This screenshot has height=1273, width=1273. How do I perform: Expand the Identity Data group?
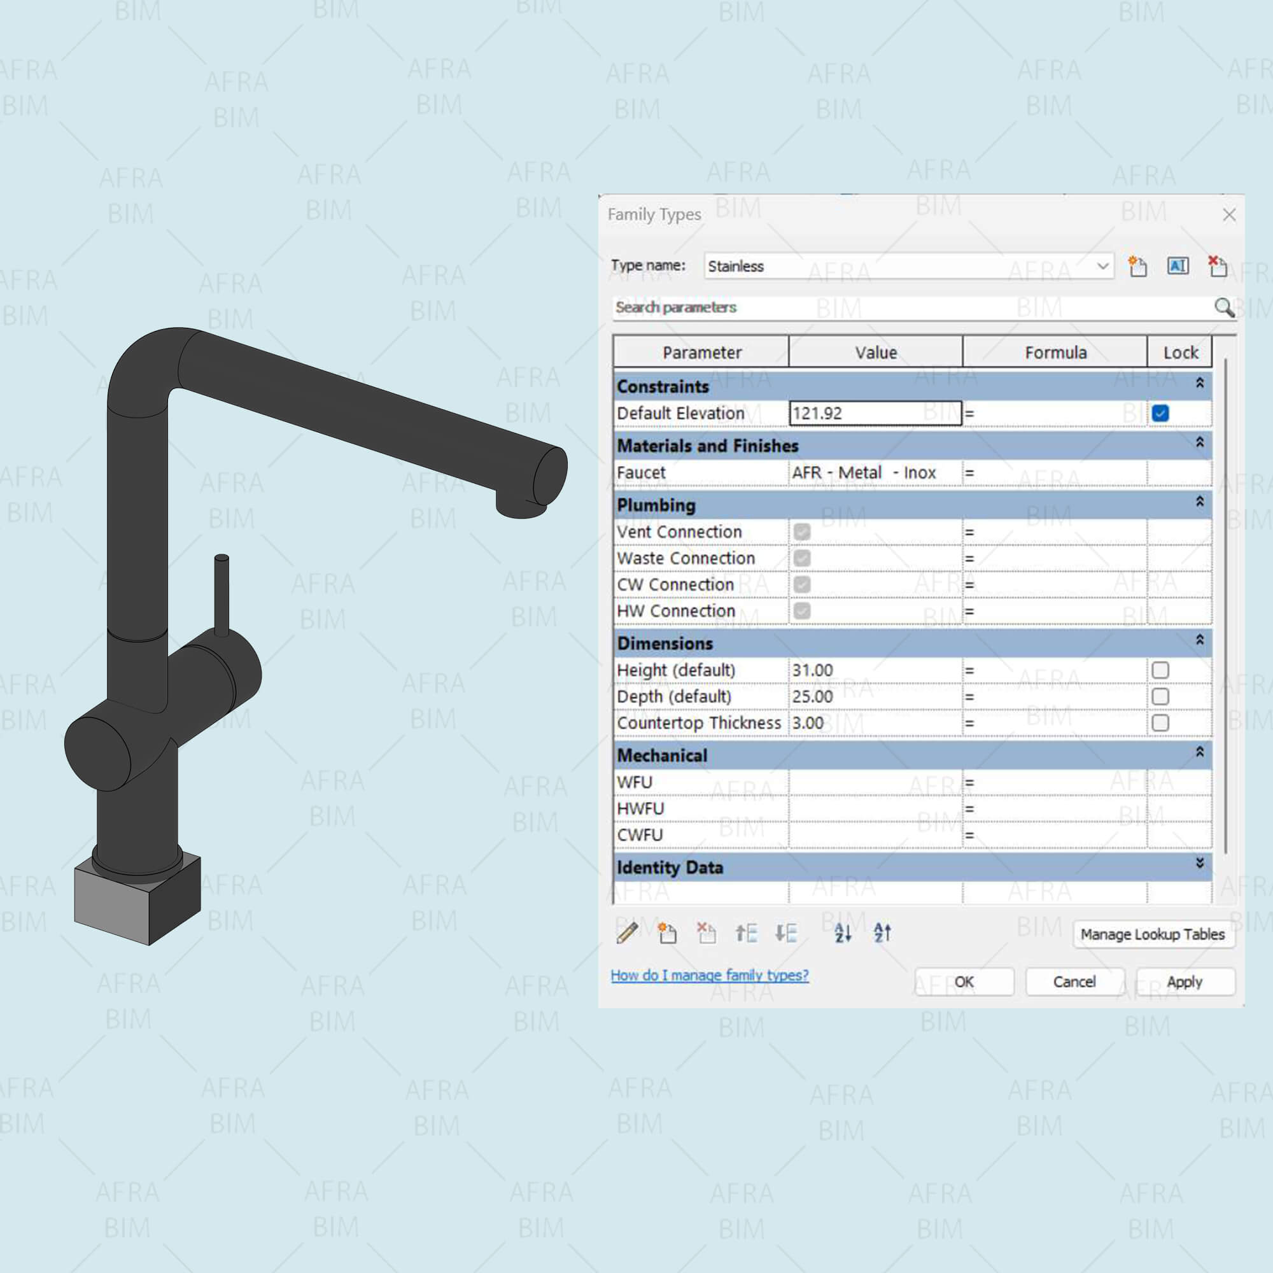[1199, 864]
